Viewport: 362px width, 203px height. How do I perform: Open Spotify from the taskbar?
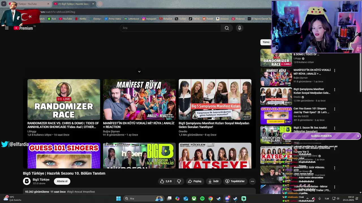[202, 198]
